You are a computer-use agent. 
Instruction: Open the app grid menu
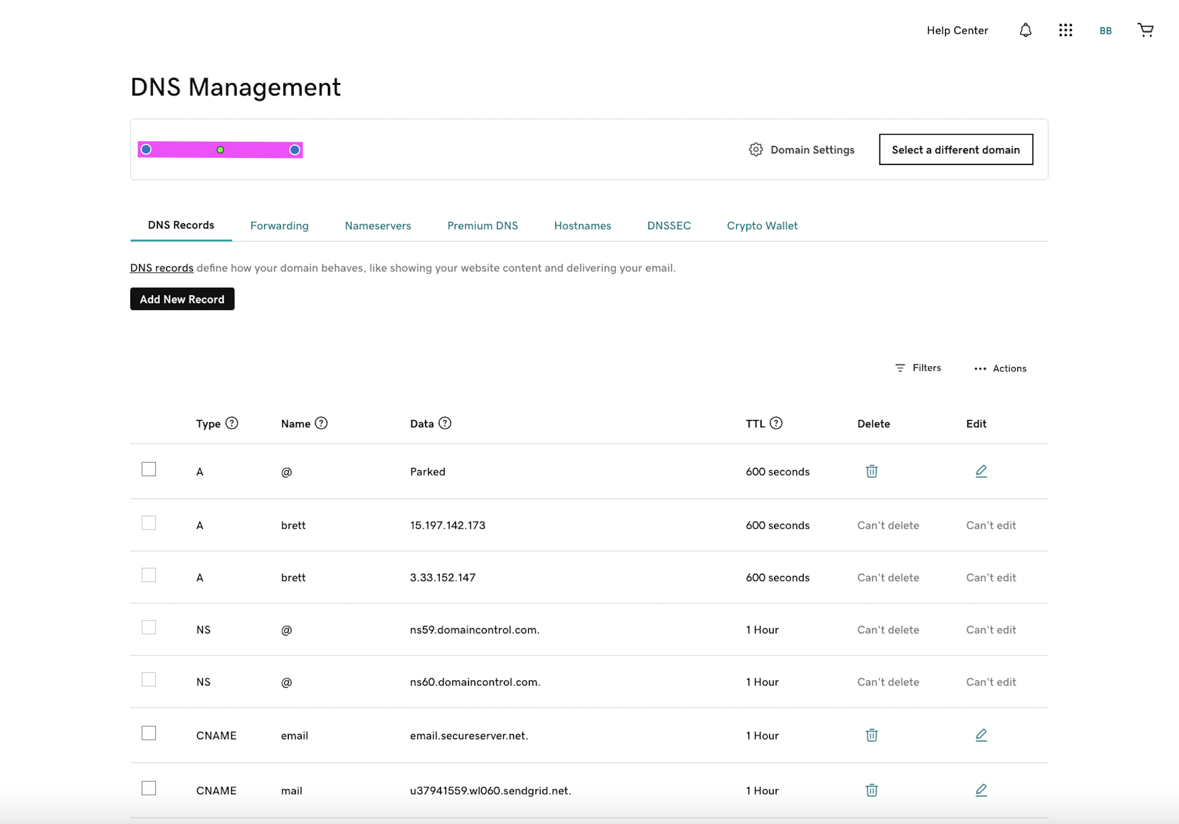click(1066, 30)
